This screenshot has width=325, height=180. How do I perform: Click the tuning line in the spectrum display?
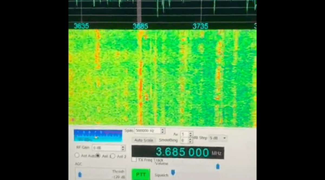[x=138, y=11]
